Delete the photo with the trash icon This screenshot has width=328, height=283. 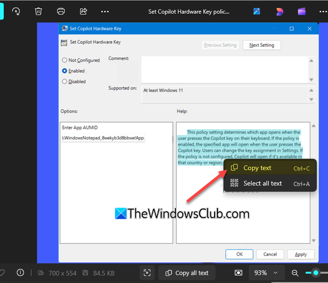coord(38,11)
